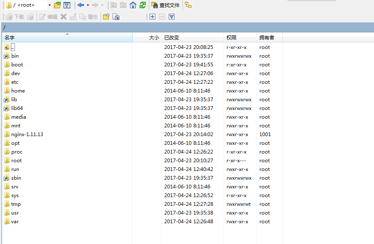Image resolution: width=374 pixels, height=244 pixels.
Task: Refresh the directory with green arrows
Action: coord(143,5)
